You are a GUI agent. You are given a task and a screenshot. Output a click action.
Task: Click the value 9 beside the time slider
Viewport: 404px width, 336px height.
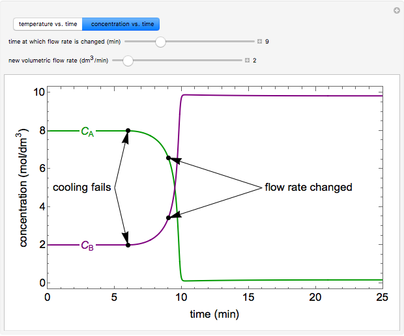click(x=267, y=42)
